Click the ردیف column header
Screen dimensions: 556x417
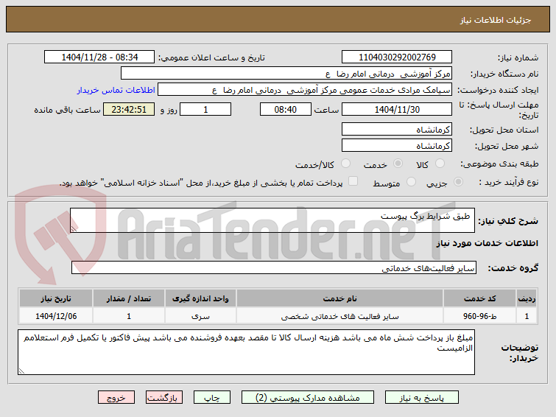pos(527,298)
